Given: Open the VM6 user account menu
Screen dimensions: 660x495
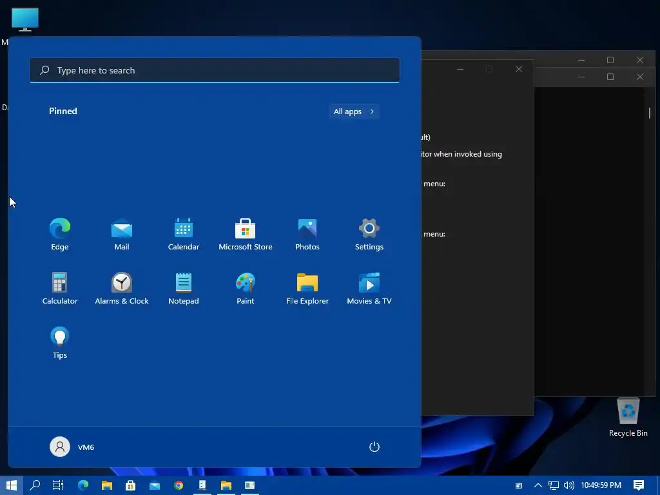Looking at the screenshot, I should pos(72,447).
